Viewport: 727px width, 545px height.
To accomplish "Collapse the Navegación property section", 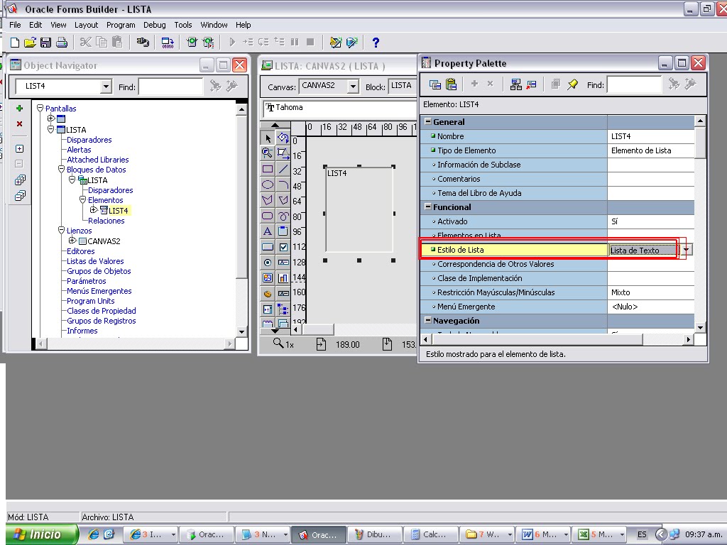I will click(427, 320).
